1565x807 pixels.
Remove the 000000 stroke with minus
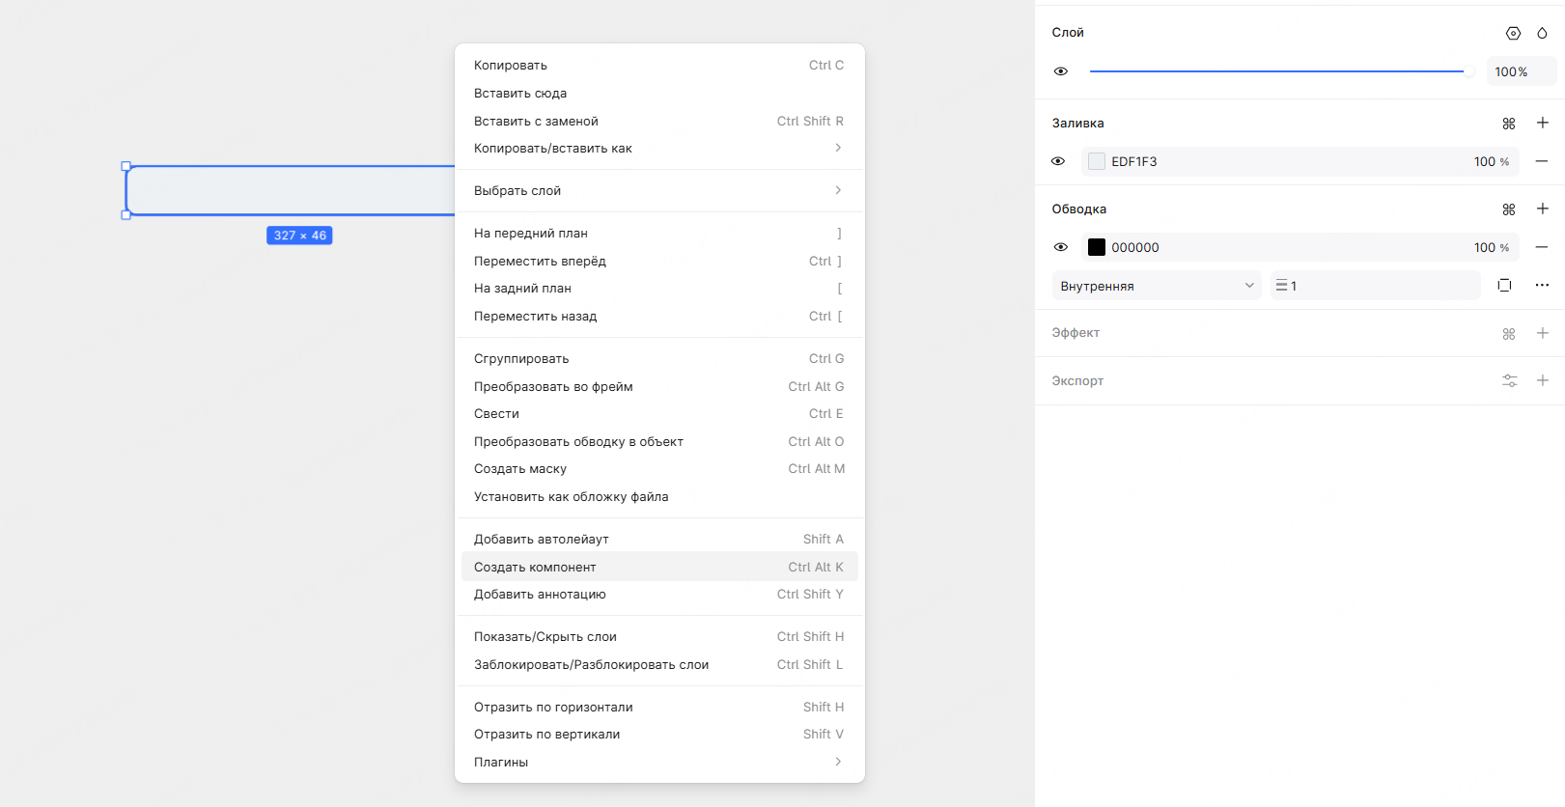(x=1542, y=247)
